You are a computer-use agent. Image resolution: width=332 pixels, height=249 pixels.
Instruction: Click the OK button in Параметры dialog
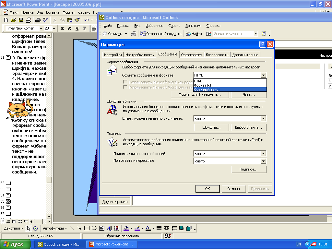(x=207, y=189)
